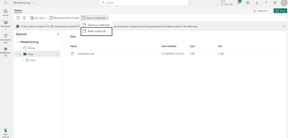Open the Lakehouse mode dropdown
The width and height of the screenshot is (288, 138).
pos(261,11)
